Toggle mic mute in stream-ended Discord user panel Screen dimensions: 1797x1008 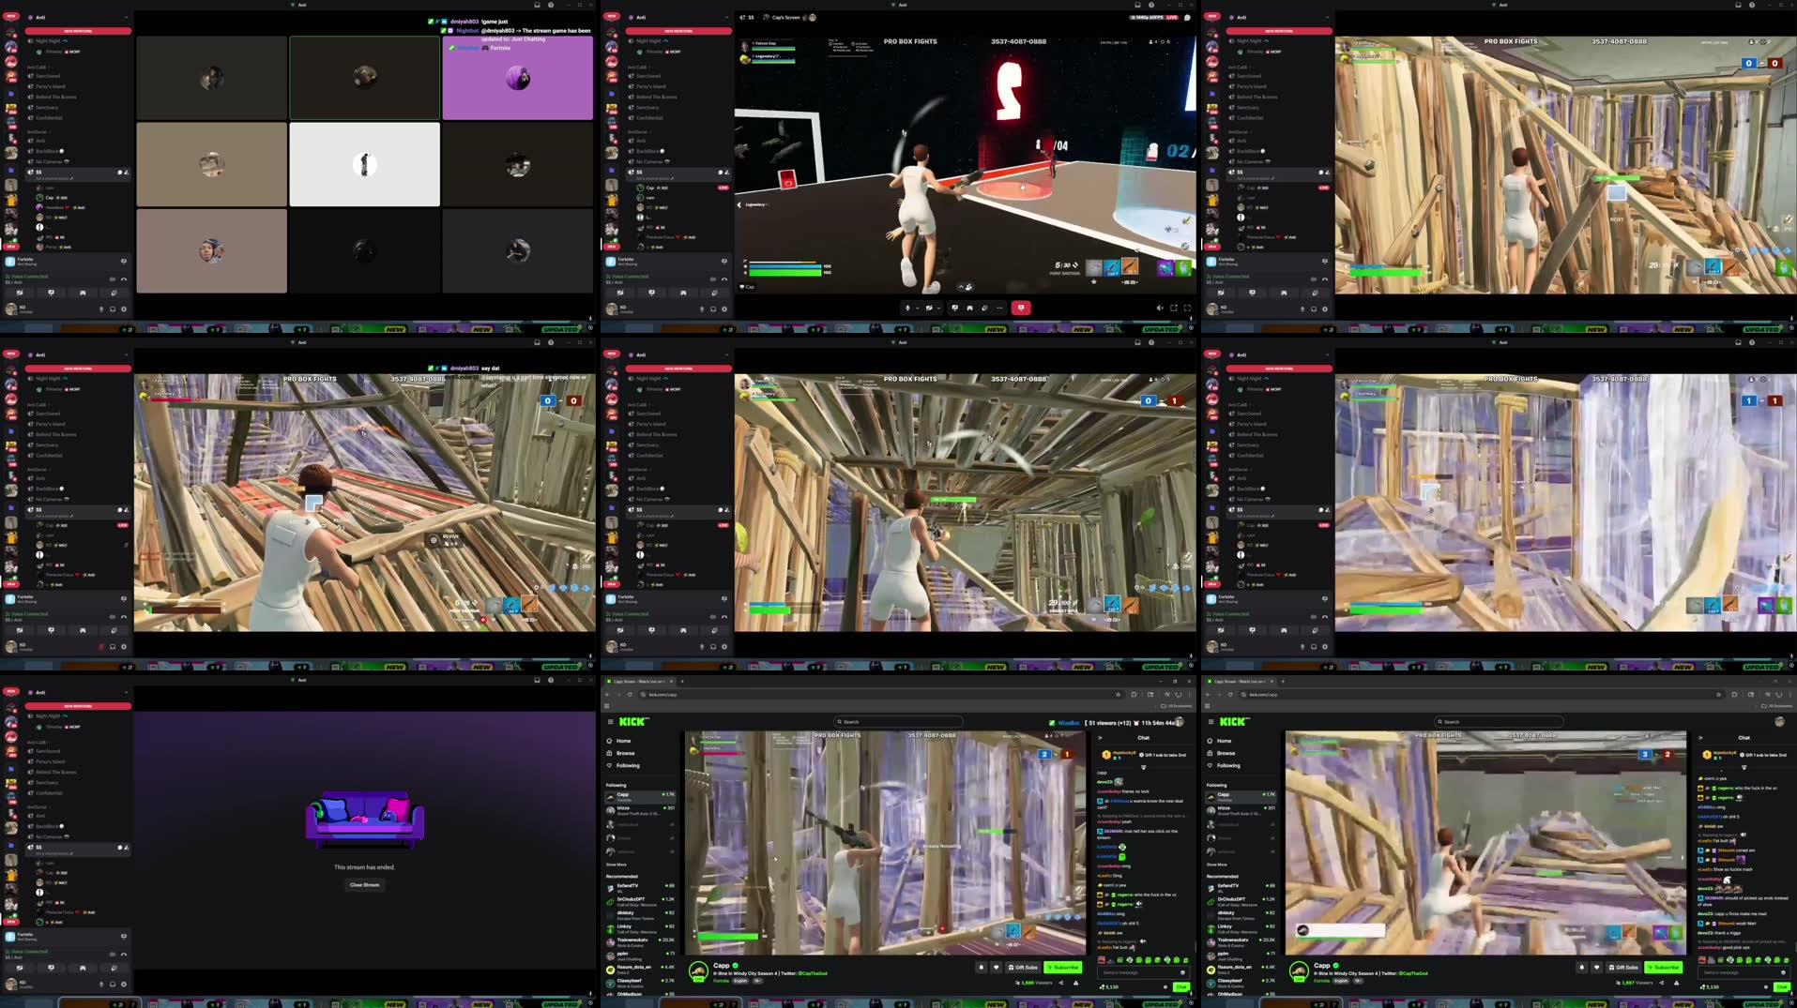pyautogui.click(x=101, y=984)
